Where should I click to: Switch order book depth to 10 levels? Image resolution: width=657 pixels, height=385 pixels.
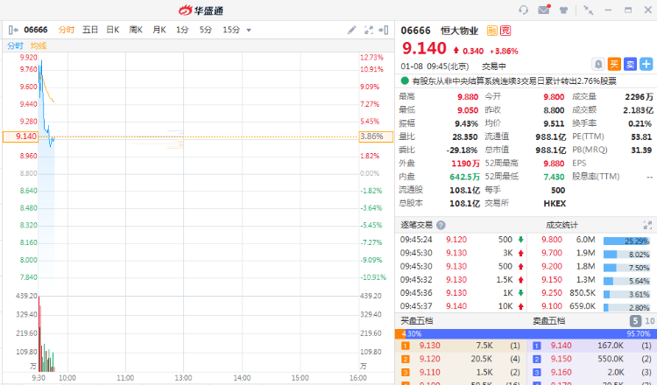(x=648, y=321)
